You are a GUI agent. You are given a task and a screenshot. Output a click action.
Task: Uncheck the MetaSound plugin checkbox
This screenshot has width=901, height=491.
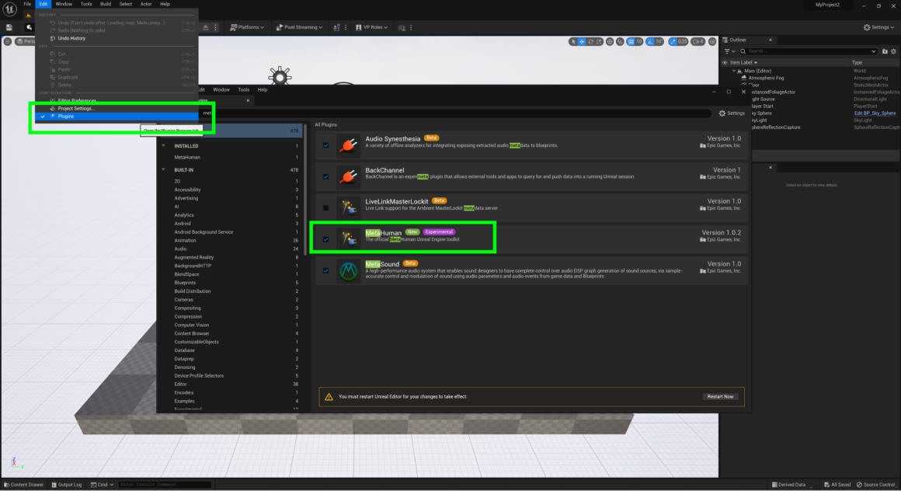point(325,271)
